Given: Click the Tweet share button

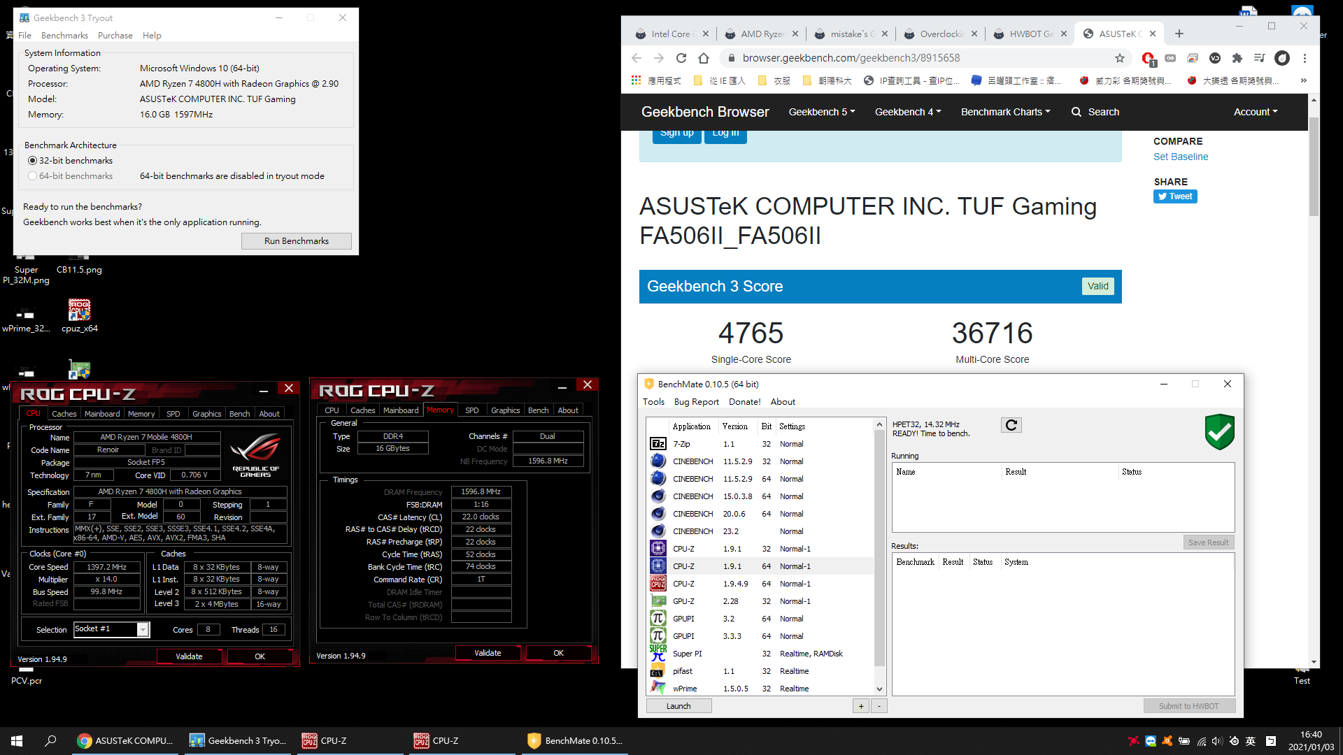Looking at the screenshot, I should click(x=1175, y=196).
